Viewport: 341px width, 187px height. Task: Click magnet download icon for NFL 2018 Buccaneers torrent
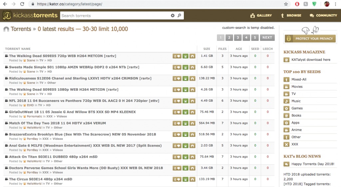192,101
